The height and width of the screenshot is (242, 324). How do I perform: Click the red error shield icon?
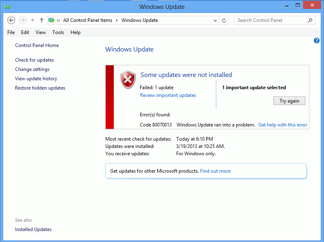[x=128, y=79]
